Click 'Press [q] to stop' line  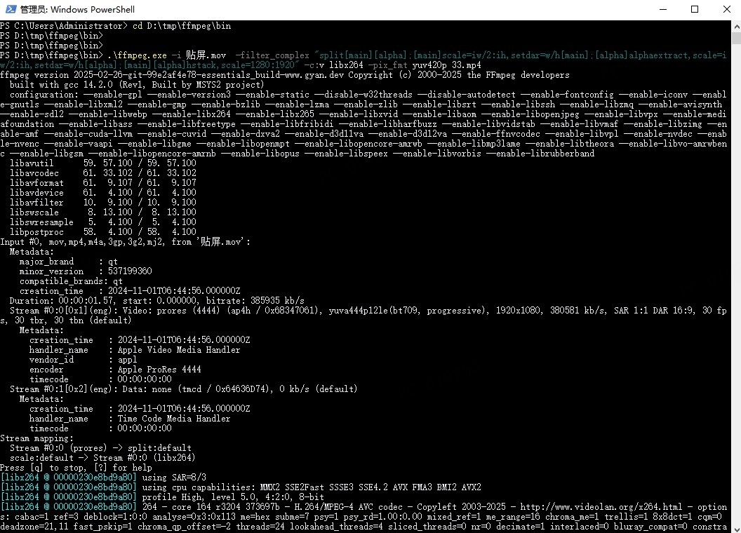coord(76,468)
